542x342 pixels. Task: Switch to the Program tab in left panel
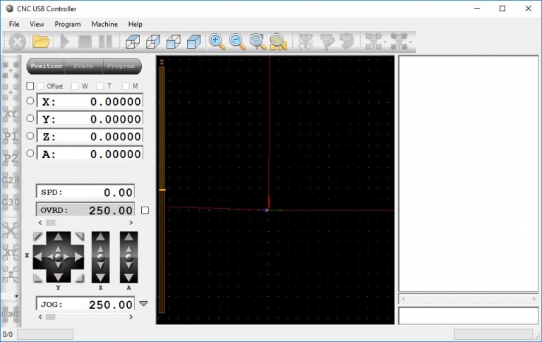[x=121, y=66]
